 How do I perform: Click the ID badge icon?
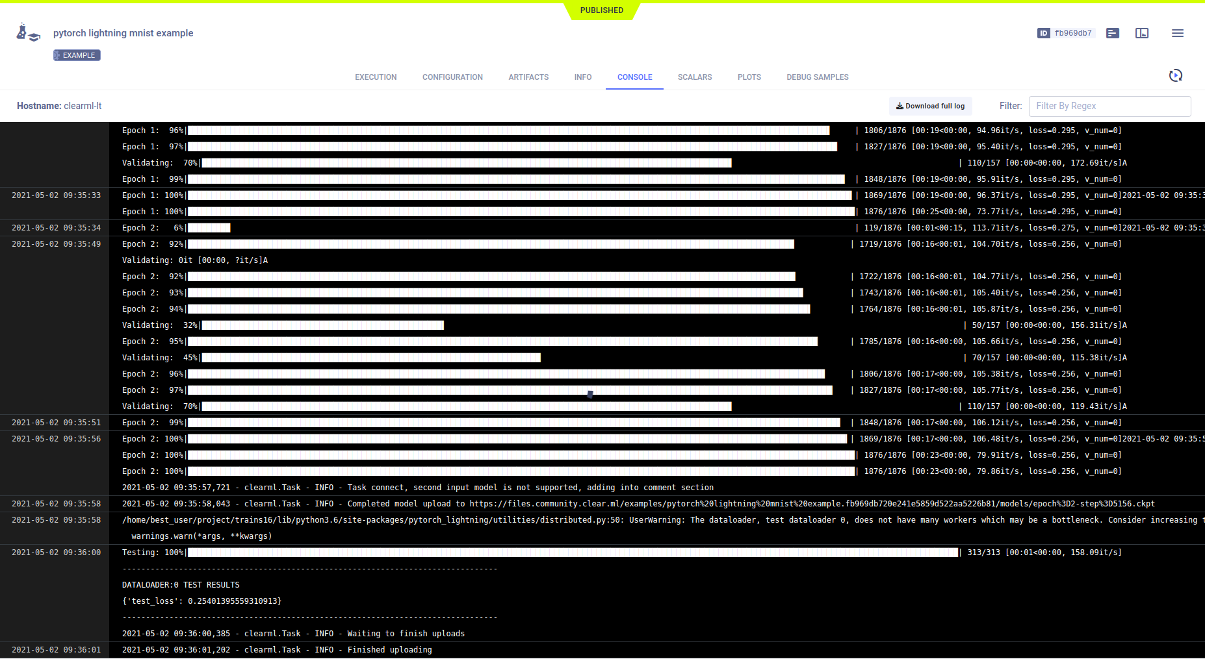point(1043,33)
